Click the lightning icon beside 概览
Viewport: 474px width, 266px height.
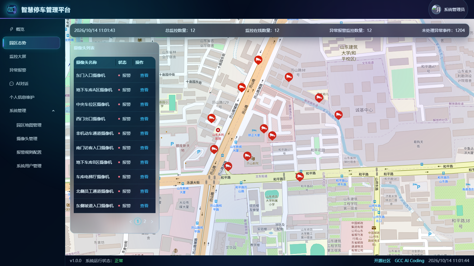point(12,29)
